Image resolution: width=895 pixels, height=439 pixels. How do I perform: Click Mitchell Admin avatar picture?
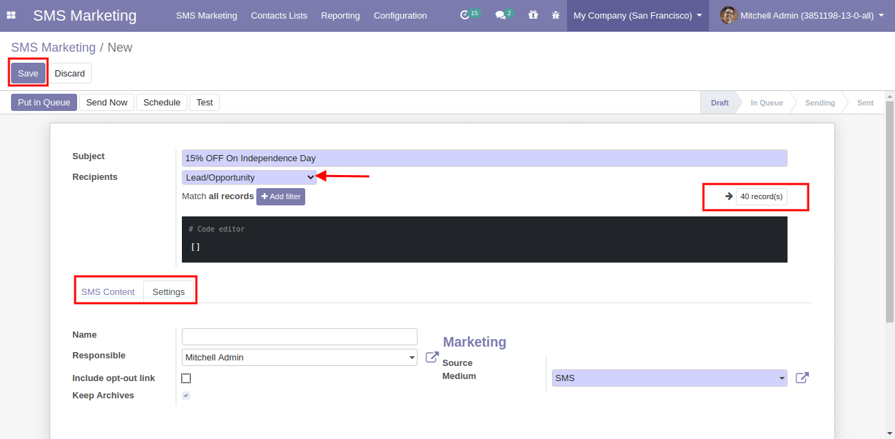(x=728, y=15)
